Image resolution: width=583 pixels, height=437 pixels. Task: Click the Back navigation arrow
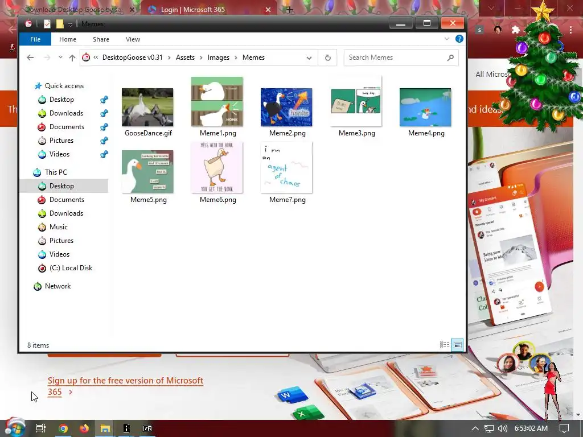[31, 57]
